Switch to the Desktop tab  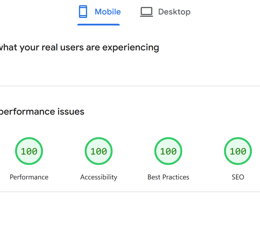click(165, 12)
